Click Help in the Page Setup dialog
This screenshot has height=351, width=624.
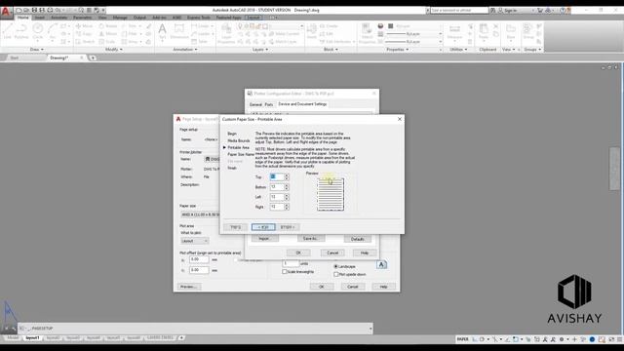point(383,287)
